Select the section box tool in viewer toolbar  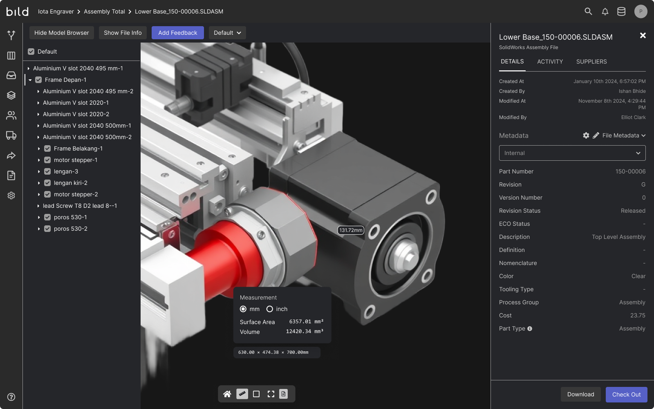(256, 394)
